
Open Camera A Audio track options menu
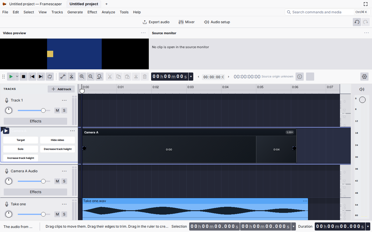pyautogui.click(x=64, y=171)
